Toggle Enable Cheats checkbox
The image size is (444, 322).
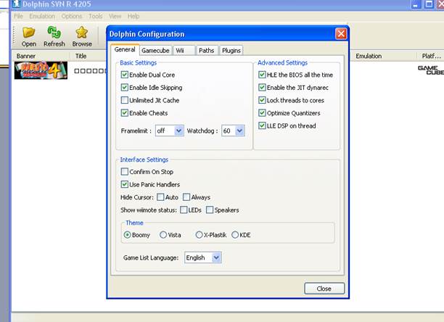coord(124,112)
